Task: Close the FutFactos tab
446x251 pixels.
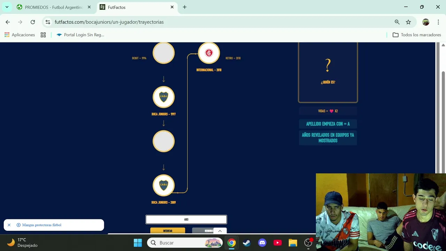Action: click(x=172, y=7)
